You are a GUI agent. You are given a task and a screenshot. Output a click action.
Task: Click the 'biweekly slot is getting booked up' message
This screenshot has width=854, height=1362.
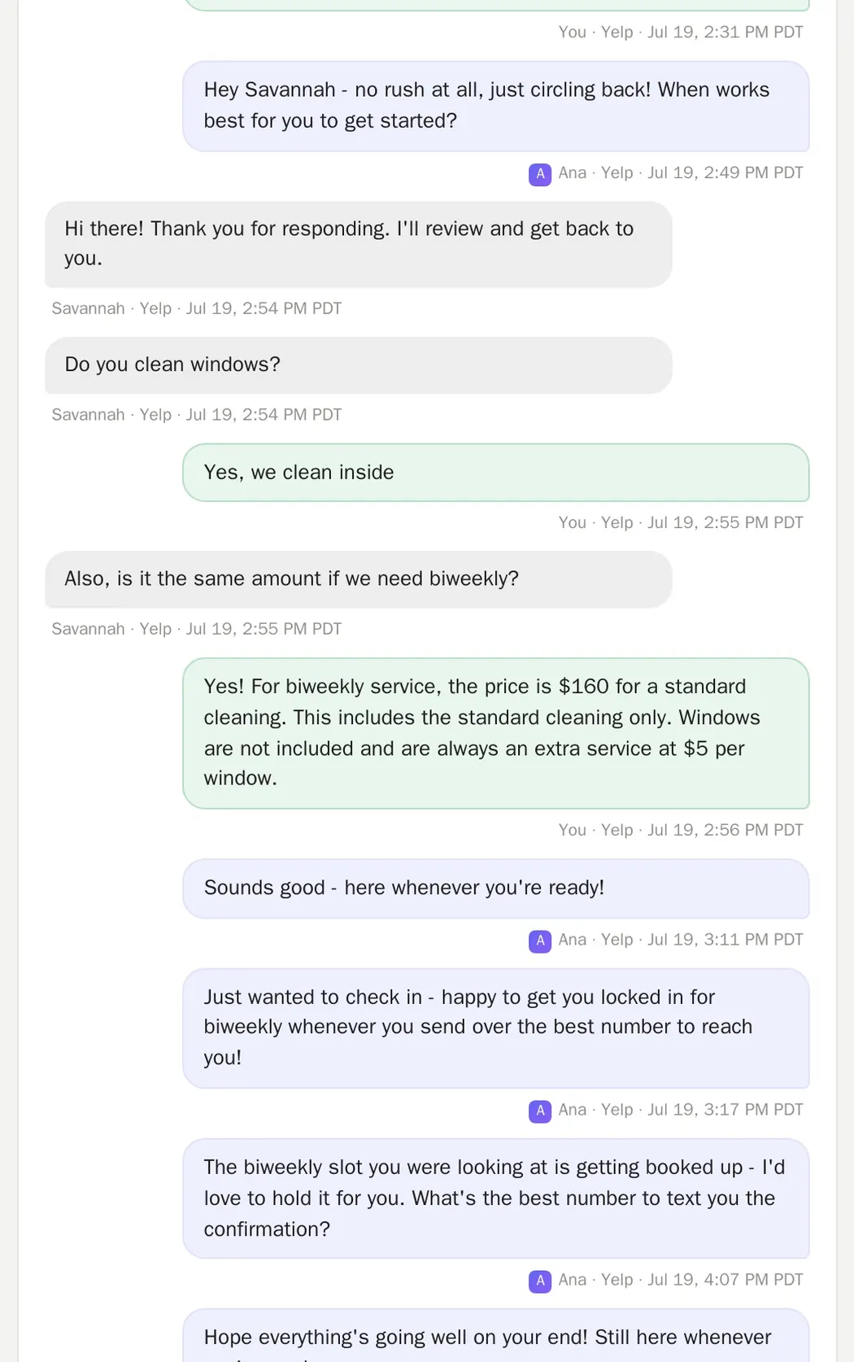pyautogui.click(x=496, y=1198)
